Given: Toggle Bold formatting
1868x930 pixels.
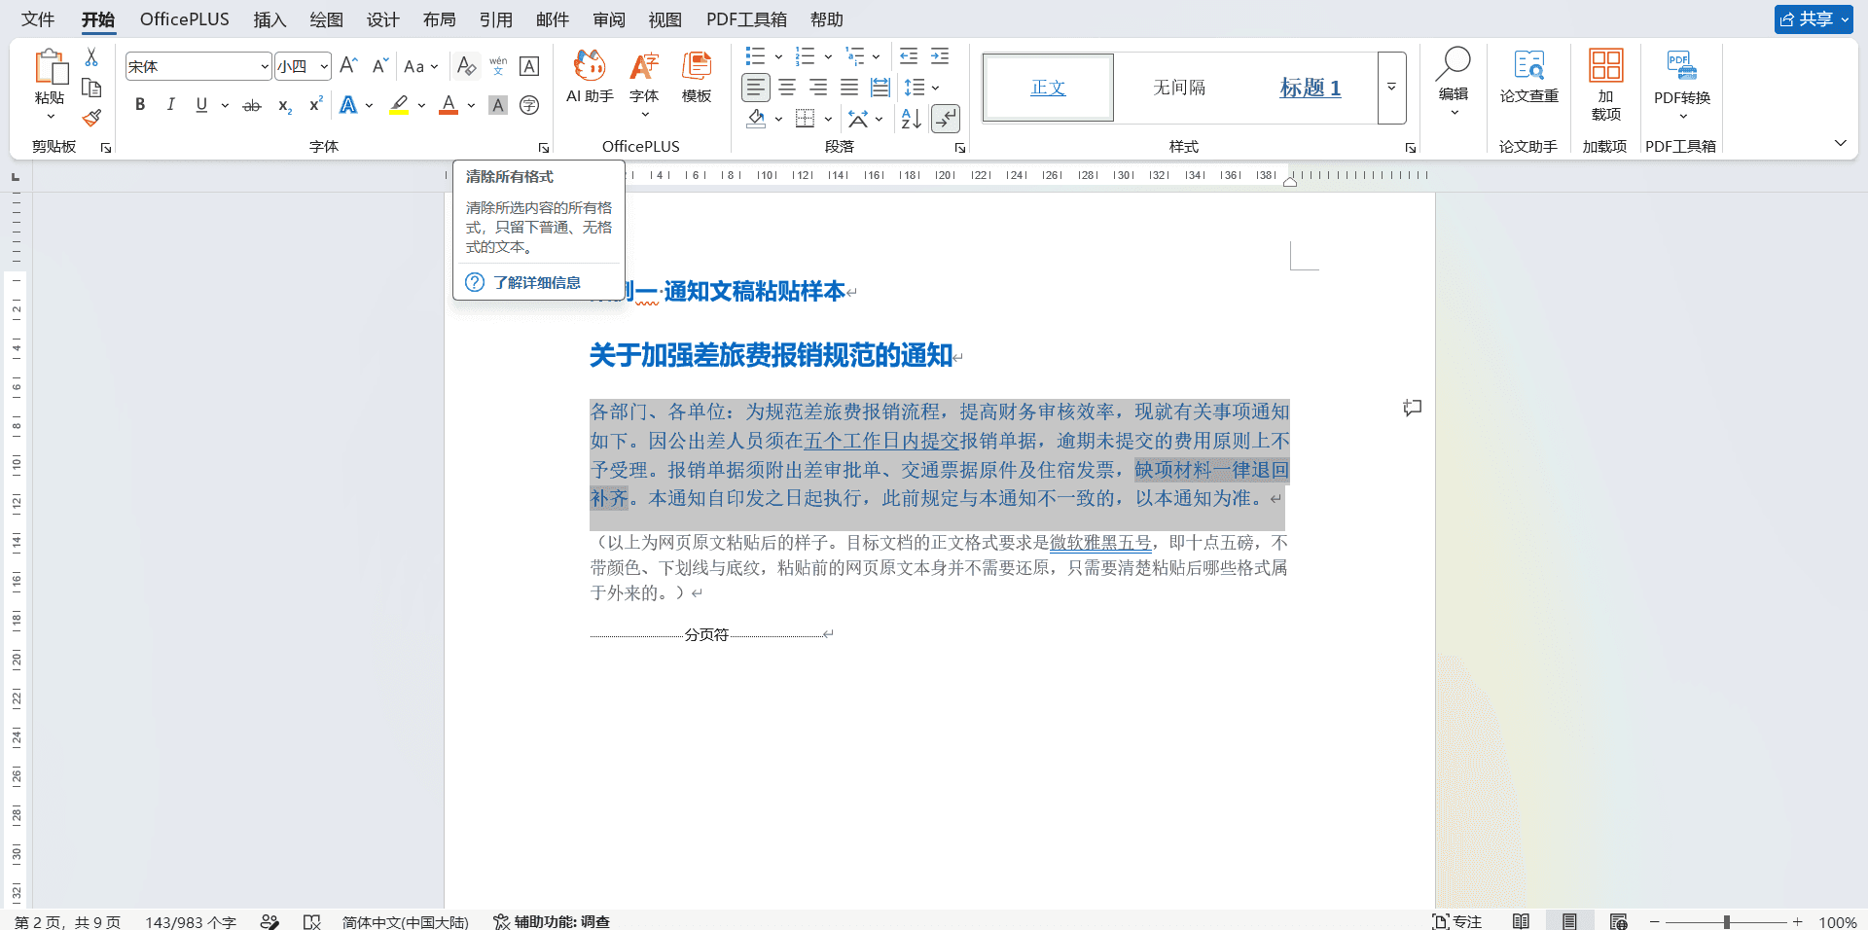Looking at the screenshot, I should click(x=140, y=105).
